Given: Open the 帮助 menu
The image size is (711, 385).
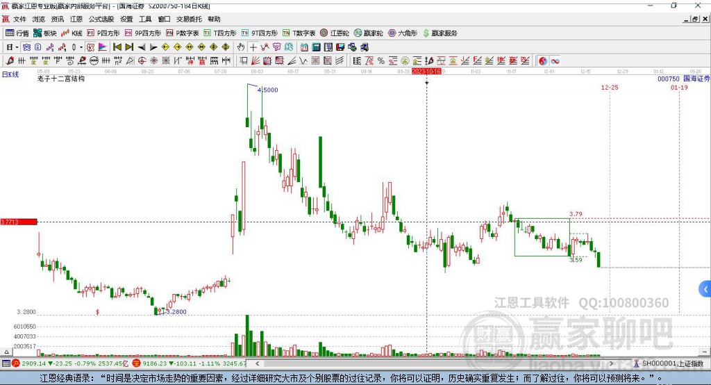Looking at the screenshot, I should point(214,19).
